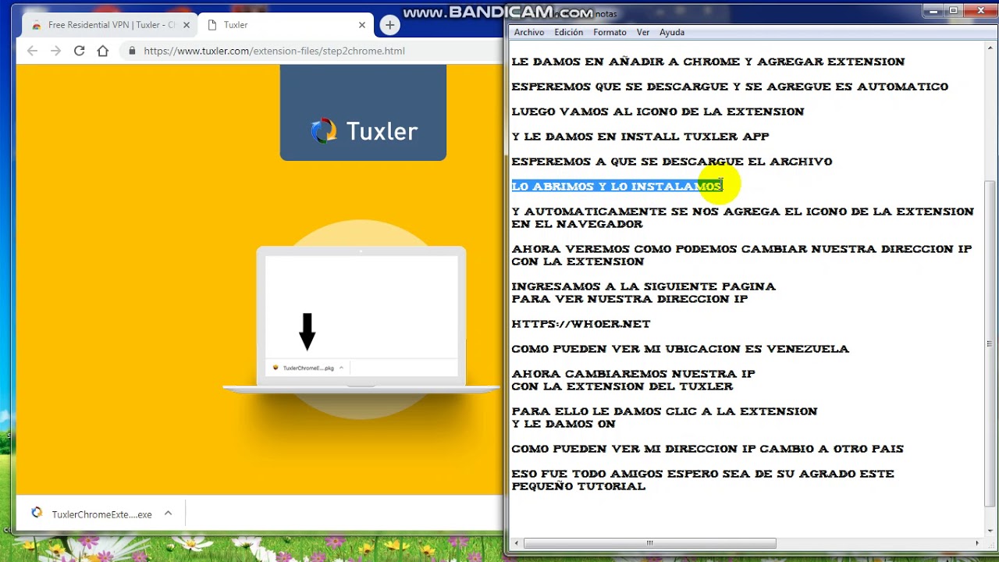
Task: Open Notepad Ayuda menu
Action: tap(672, 32)
